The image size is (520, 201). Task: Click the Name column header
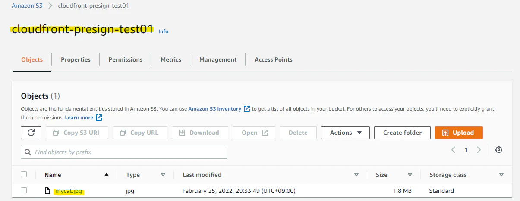[x=53, y=175]
